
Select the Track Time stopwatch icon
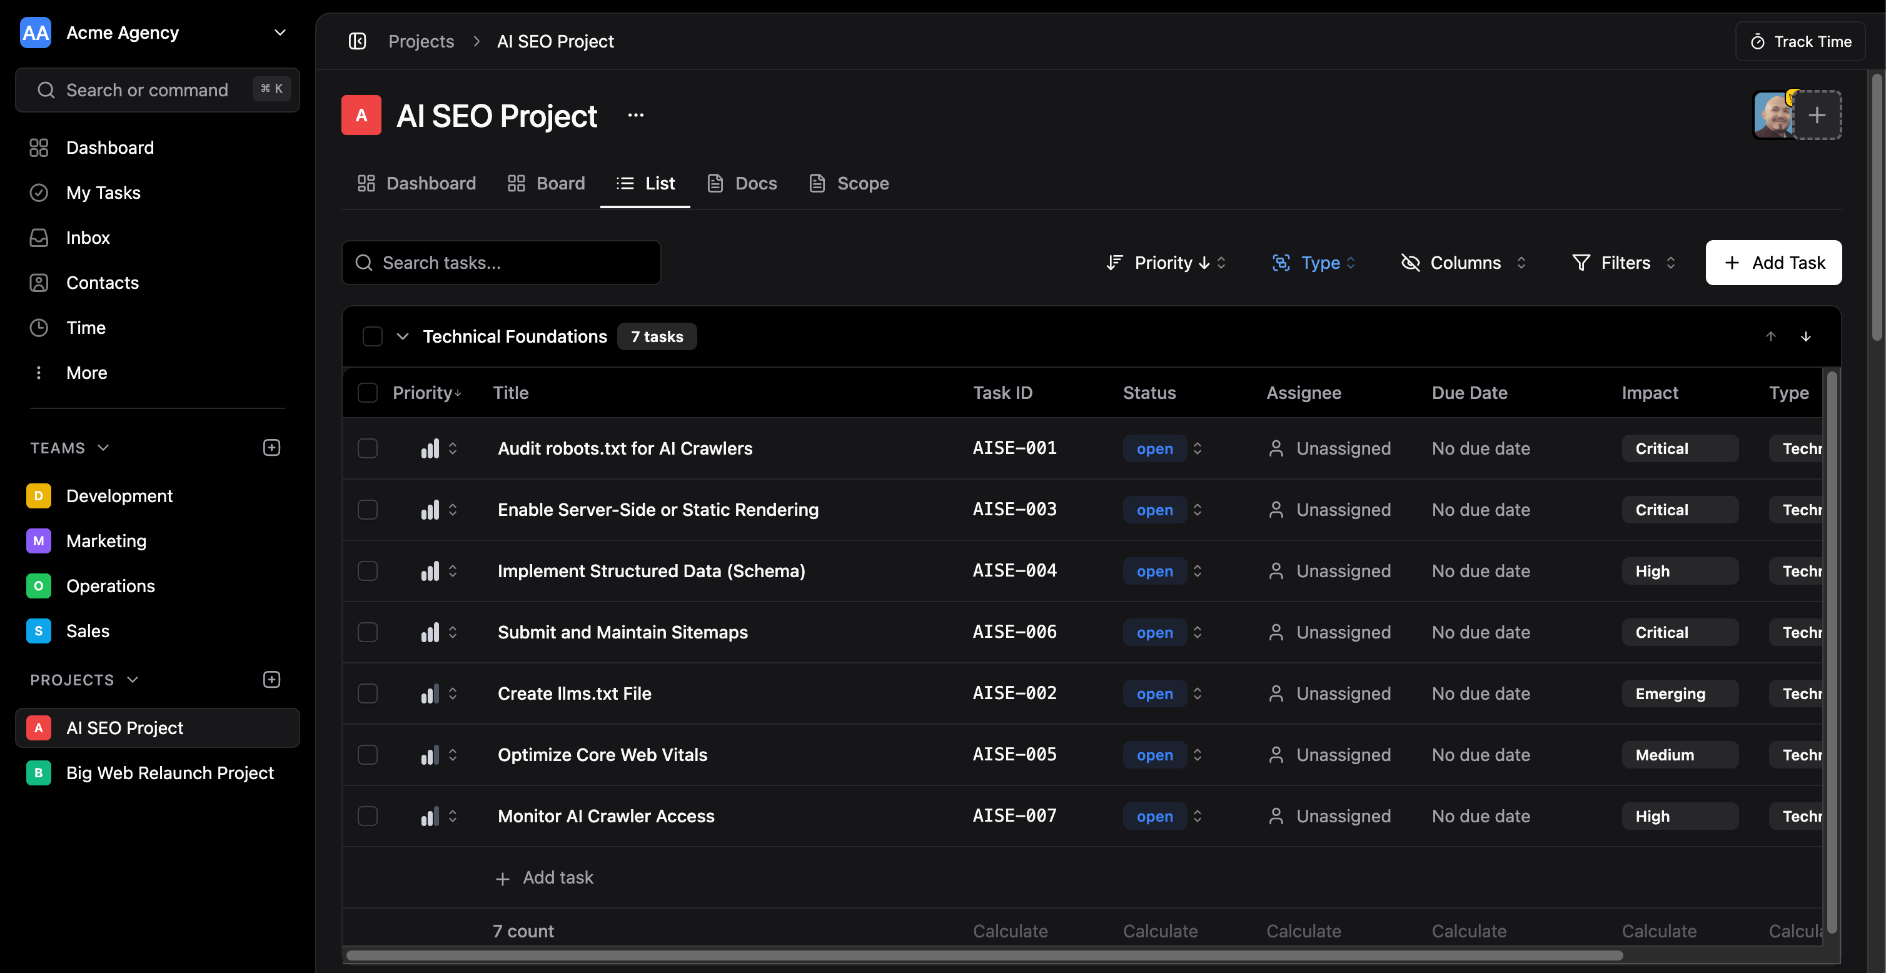[1758, 41]
